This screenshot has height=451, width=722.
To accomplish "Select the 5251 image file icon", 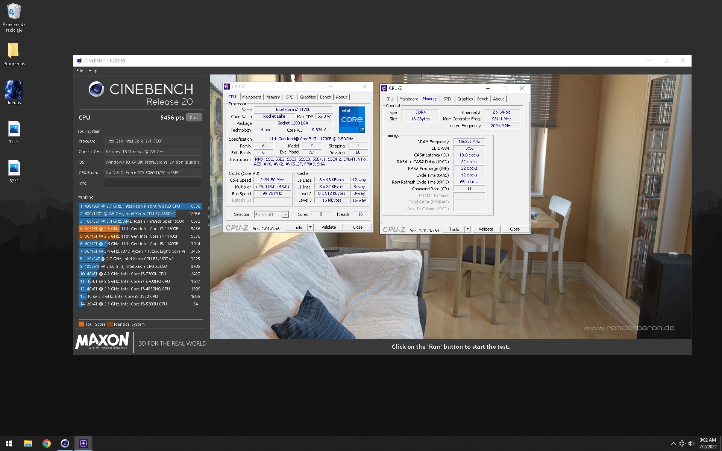I will [14, 171].
